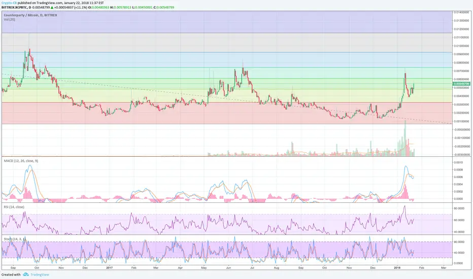This screenshot has height=279, width=473.
Task: Click the May label on the time axis
Action: [x=204, y=267]
